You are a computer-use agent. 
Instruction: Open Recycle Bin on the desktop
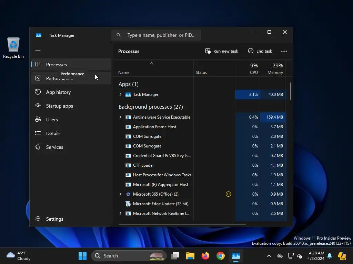13,47
